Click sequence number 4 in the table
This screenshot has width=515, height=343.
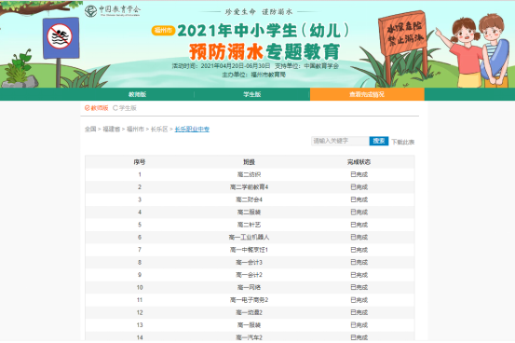pos(140,213)
